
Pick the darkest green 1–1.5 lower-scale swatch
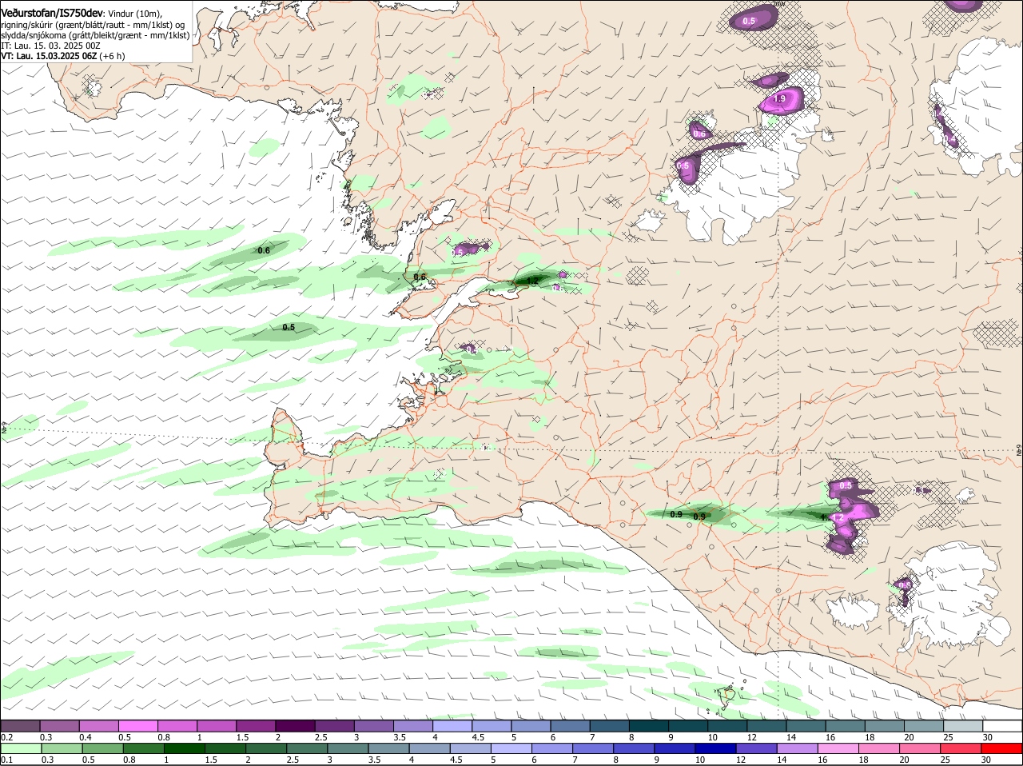(184, 748)
